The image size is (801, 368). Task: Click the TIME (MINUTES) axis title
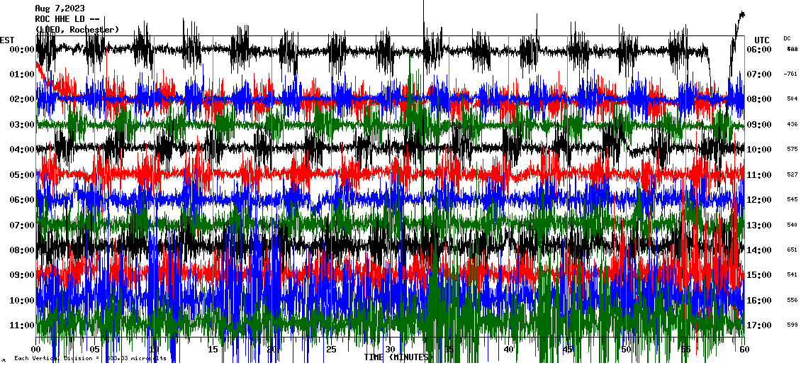[x=397, y=357]
